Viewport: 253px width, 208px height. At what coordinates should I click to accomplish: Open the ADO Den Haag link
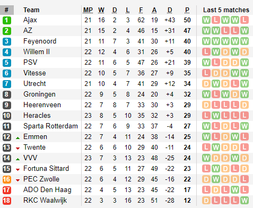(x=47, y=190)
